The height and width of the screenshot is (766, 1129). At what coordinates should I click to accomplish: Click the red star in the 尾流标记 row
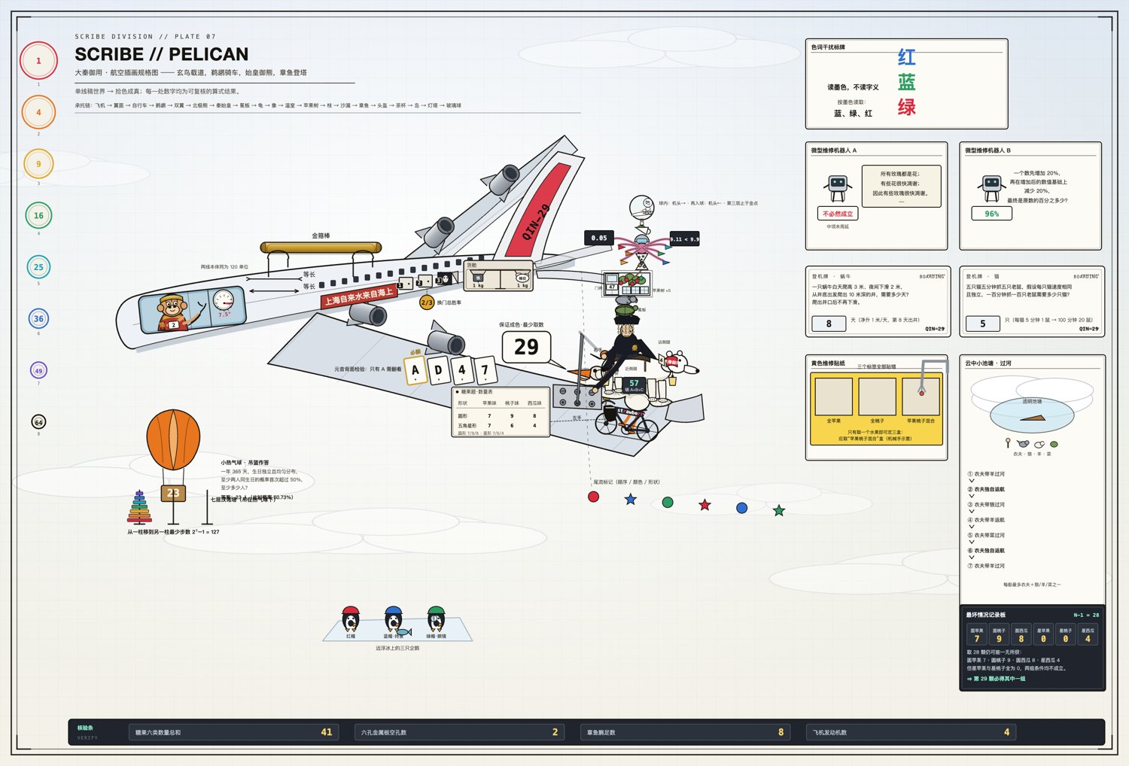704,505
